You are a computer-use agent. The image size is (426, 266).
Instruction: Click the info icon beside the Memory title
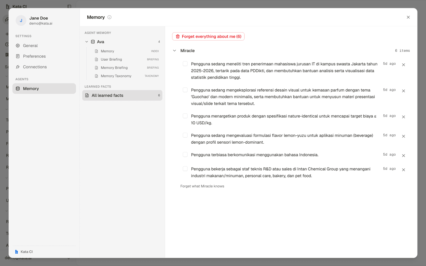[x=109, y=17]
